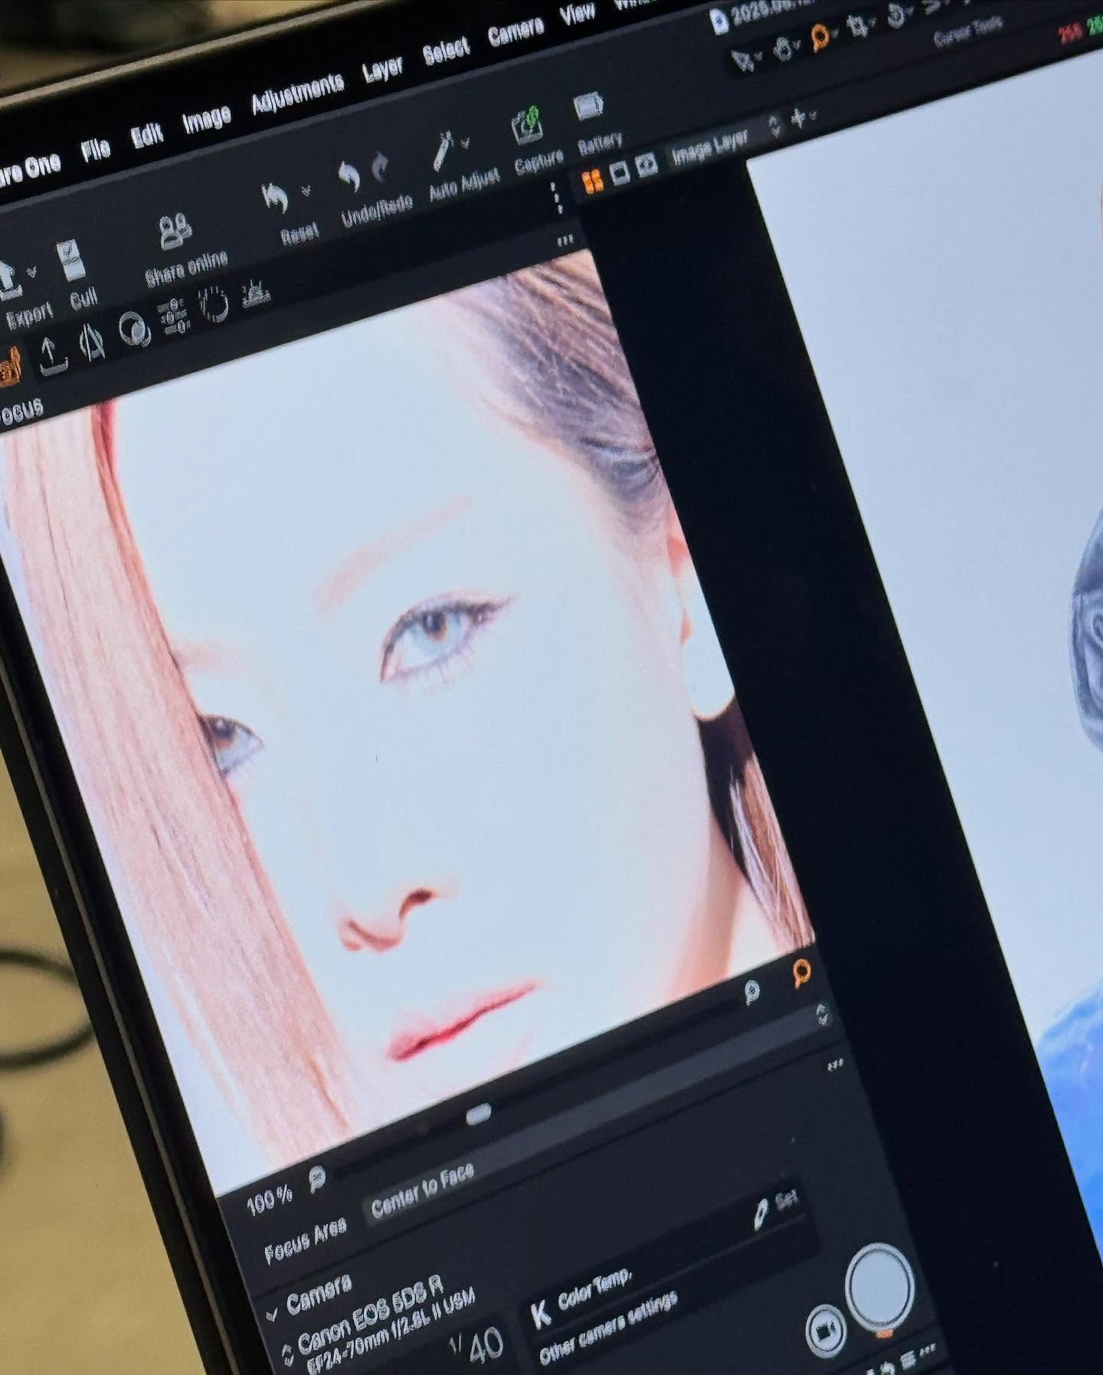Expand the Reset dropdown arrow
This screenshot has width=1103, height=1375.
(x=306, y=190)
